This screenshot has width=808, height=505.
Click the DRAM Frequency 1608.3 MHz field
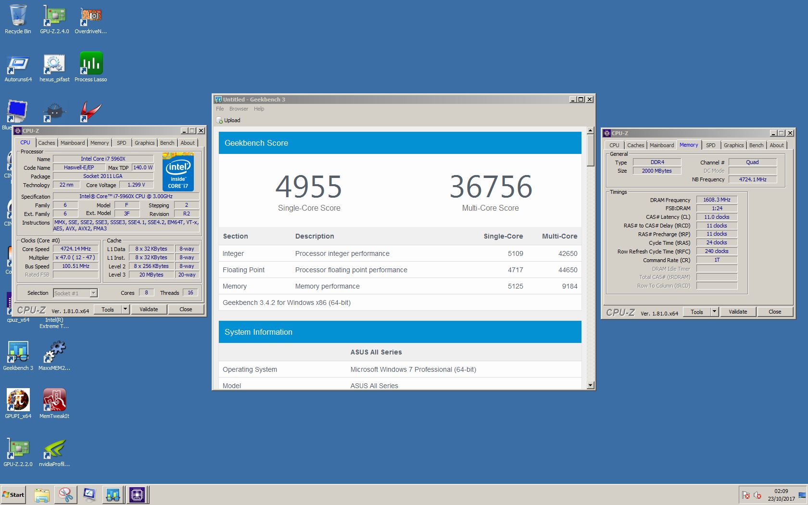point(717,200)
